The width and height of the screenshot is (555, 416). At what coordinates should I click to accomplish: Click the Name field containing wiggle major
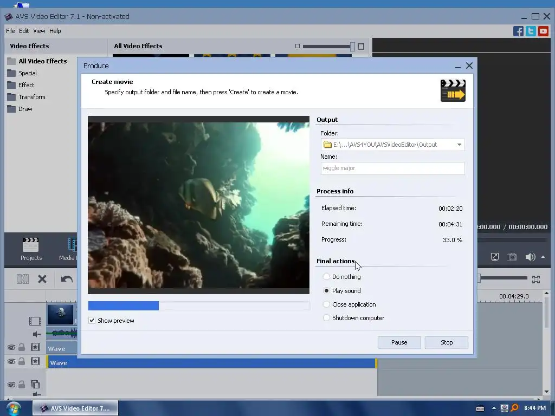pyautogui.click(x=392, y=168)
